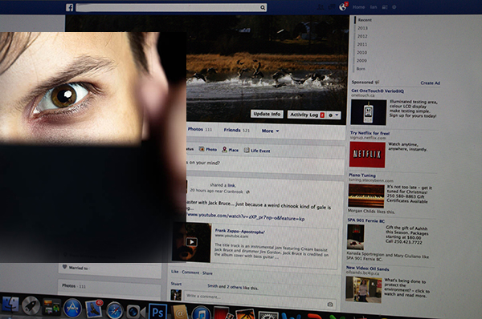Image resolution: width=482 pixels, height=319 pixels.
Task: Play the Frank Zappa video thumbnail
Action: pos(191,242)
